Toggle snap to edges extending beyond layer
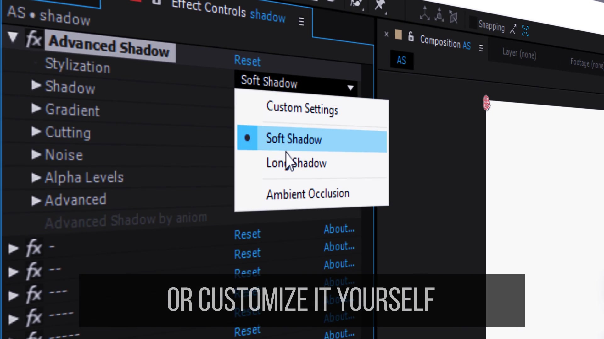 pyautogui.click(x=513, y=29)
